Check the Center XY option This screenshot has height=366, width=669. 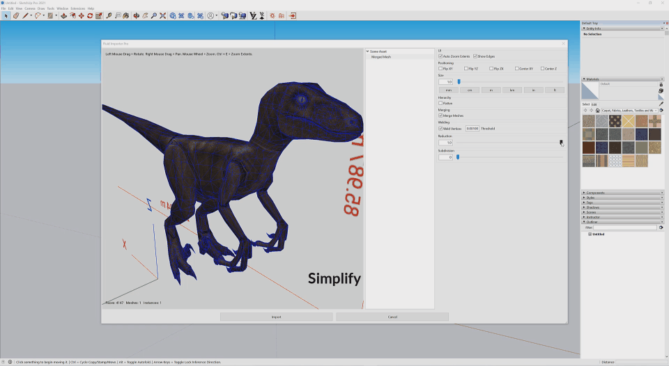click(x=516, y=68)
